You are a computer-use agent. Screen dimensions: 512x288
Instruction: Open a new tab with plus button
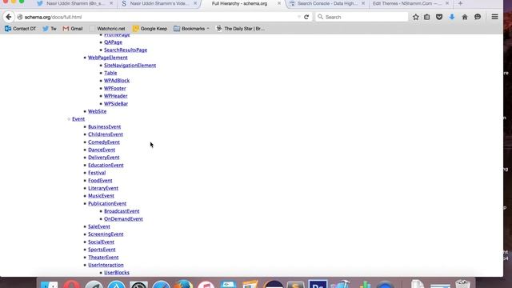(461, 3)
